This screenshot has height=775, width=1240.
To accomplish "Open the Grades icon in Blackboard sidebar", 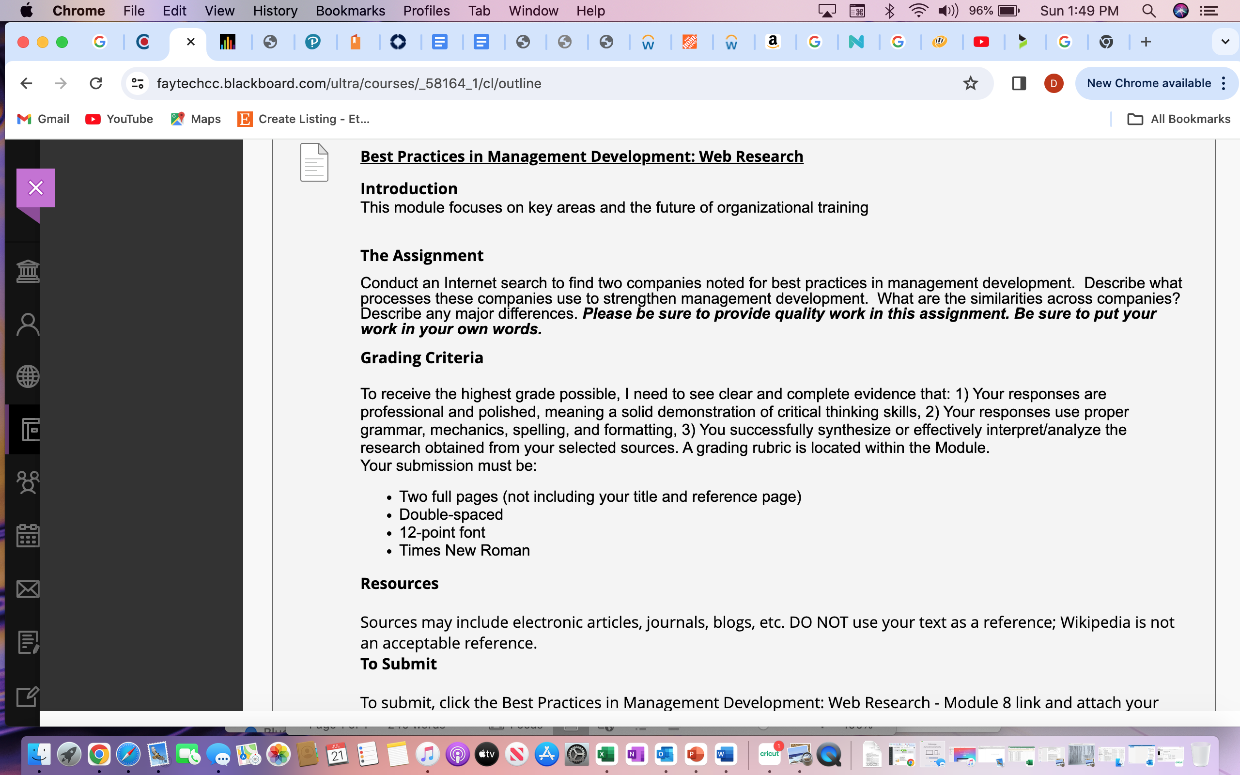I will coord(28,642).
